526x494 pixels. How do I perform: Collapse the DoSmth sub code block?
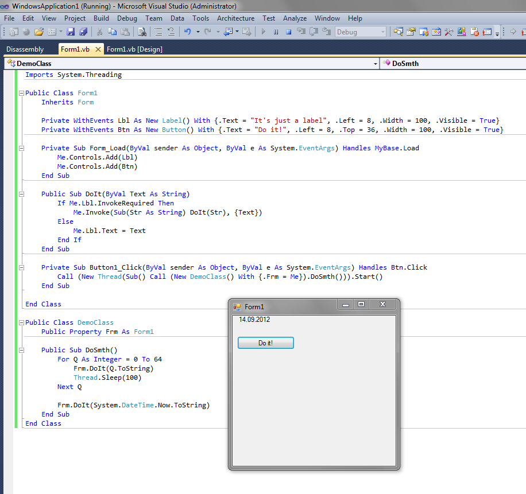21,350
